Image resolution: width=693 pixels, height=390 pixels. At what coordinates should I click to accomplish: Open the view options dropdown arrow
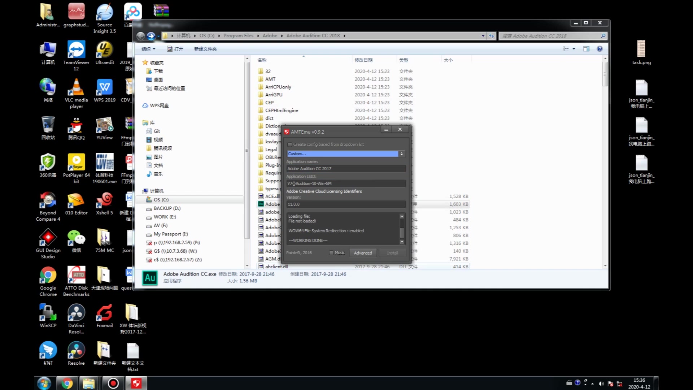click(574, 49)
